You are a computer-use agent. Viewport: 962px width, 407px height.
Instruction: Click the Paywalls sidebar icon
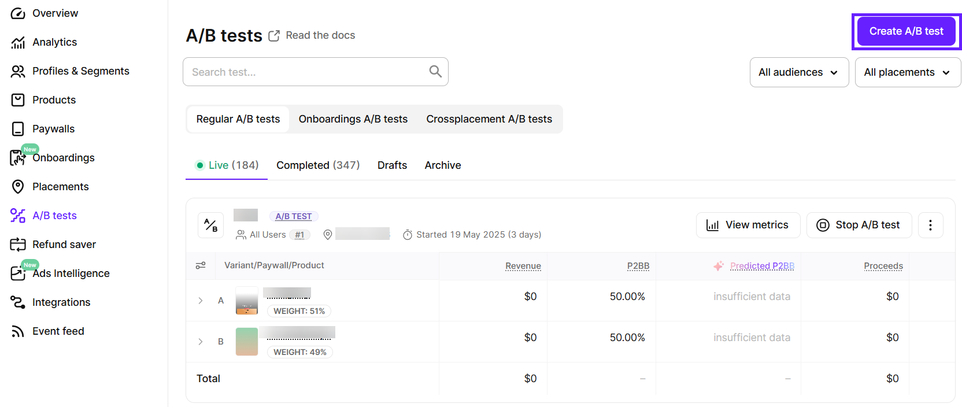click(18, 129)
